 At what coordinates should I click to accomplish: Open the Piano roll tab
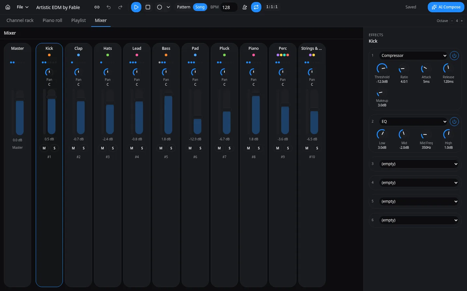click(x=53, y=20)
